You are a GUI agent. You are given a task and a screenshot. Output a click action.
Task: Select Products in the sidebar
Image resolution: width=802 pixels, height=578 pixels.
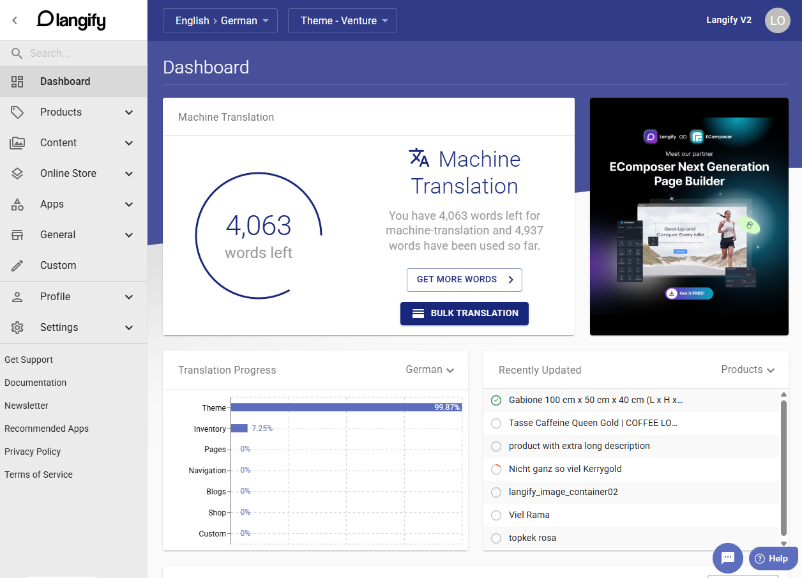[x=73, y=112]
